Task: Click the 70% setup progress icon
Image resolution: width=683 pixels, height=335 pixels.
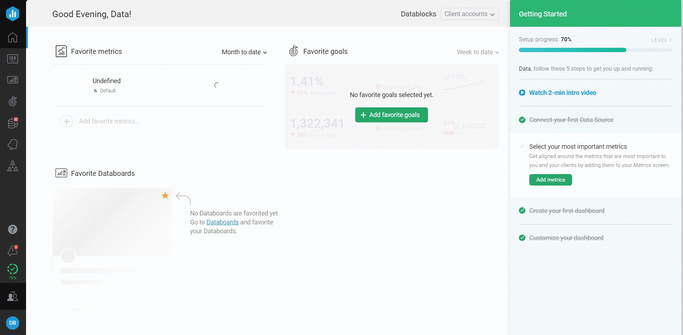Action: point(12,270)
